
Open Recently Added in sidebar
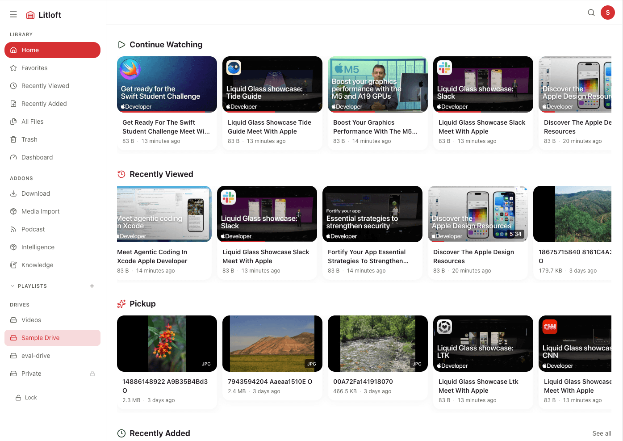click(52, 104)
